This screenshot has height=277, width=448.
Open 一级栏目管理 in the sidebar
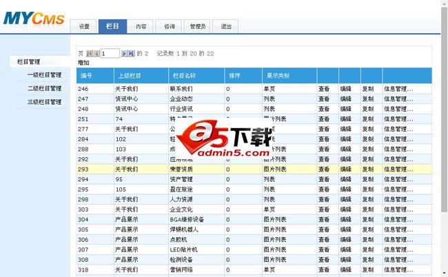(44, 75)
